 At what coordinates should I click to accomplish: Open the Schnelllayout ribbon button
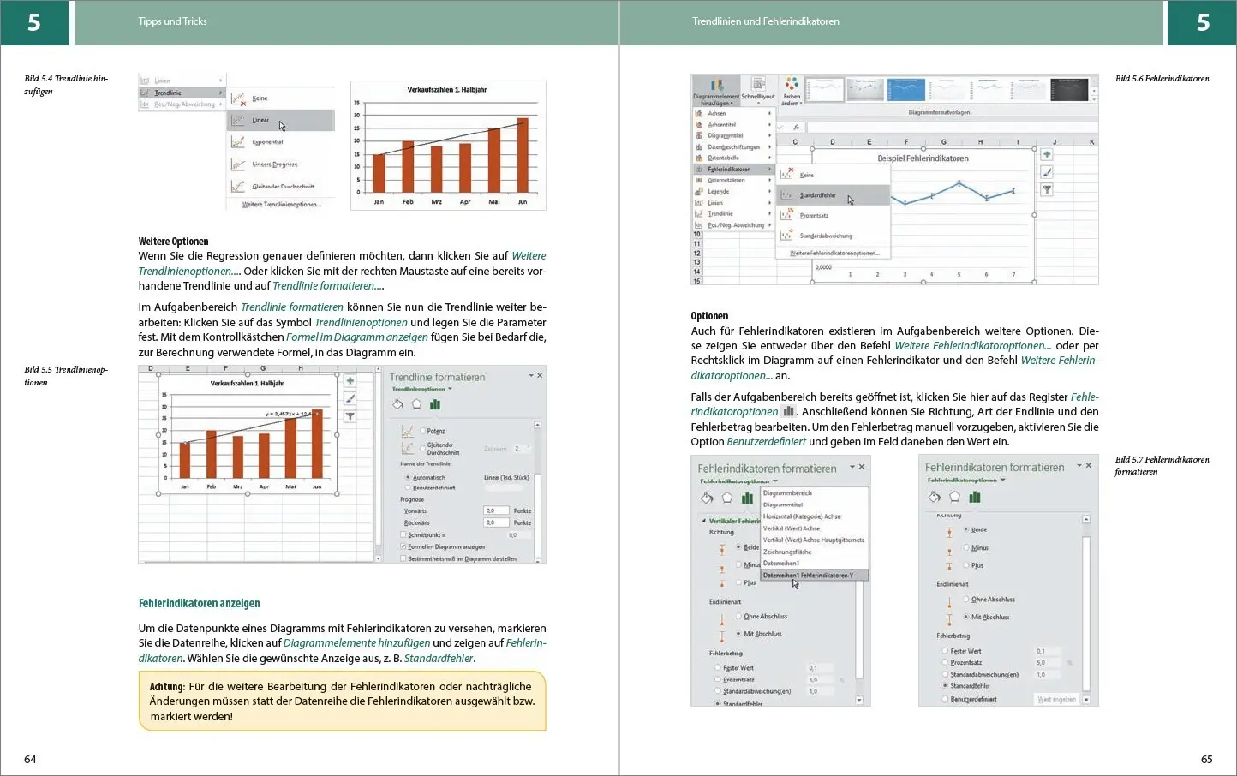[x=758, y=89]
